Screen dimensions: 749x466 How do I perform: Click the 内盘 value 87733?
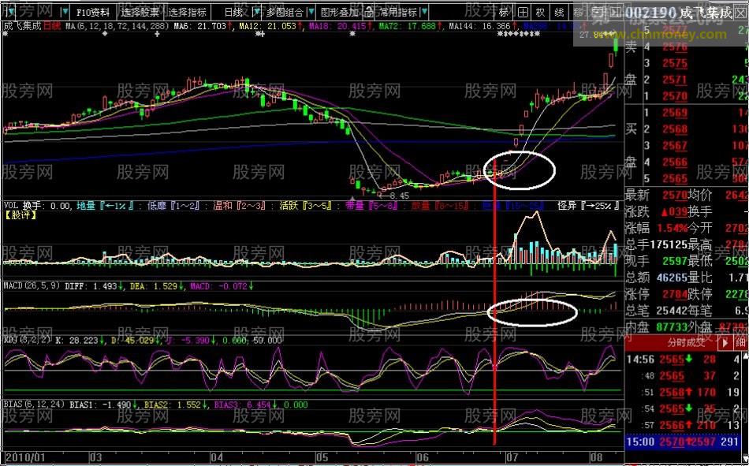[x=672, y=327]
